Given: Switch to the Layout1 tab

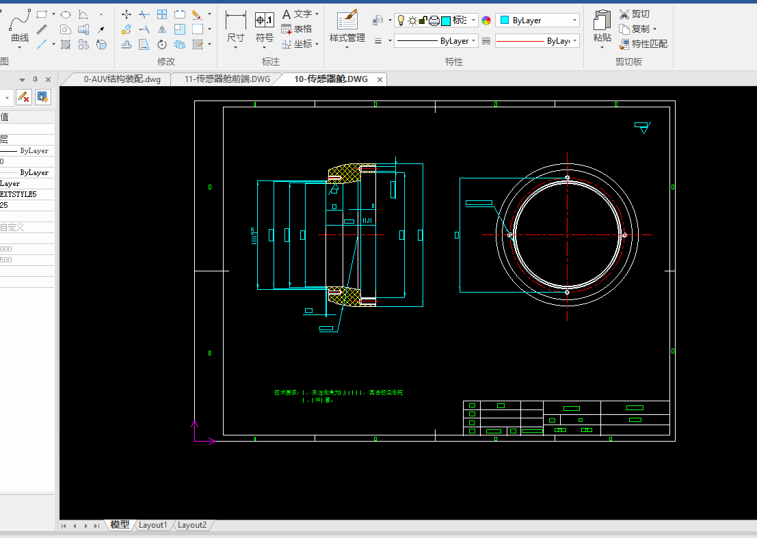Looking at the screenshot, I should [x=152, y=525].
